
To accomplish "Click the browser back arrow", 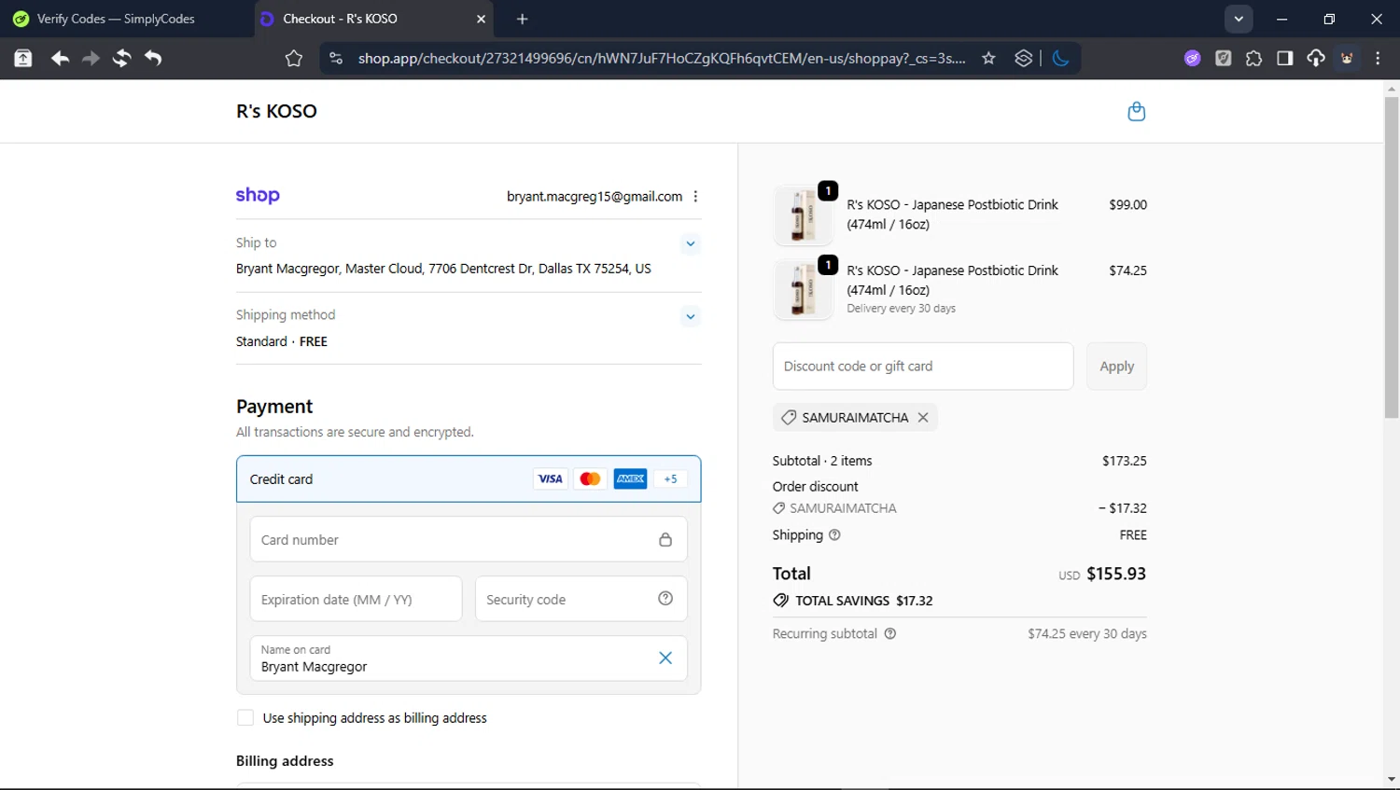I will (x=60, y=59).
